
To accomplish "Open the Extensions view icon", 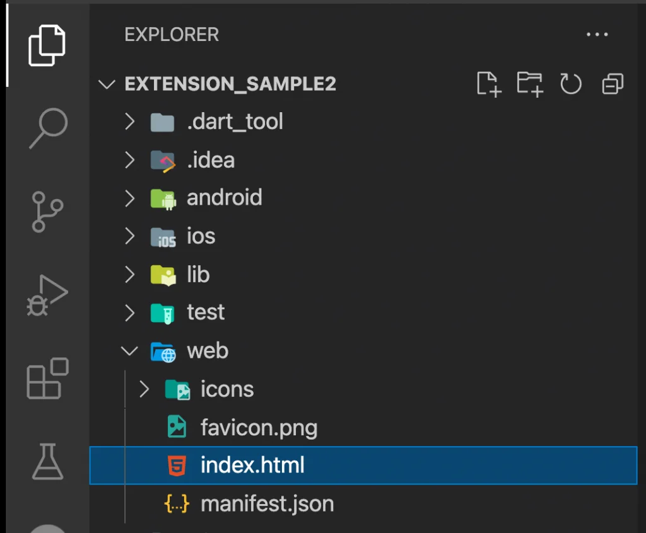I will coord(47,378).
